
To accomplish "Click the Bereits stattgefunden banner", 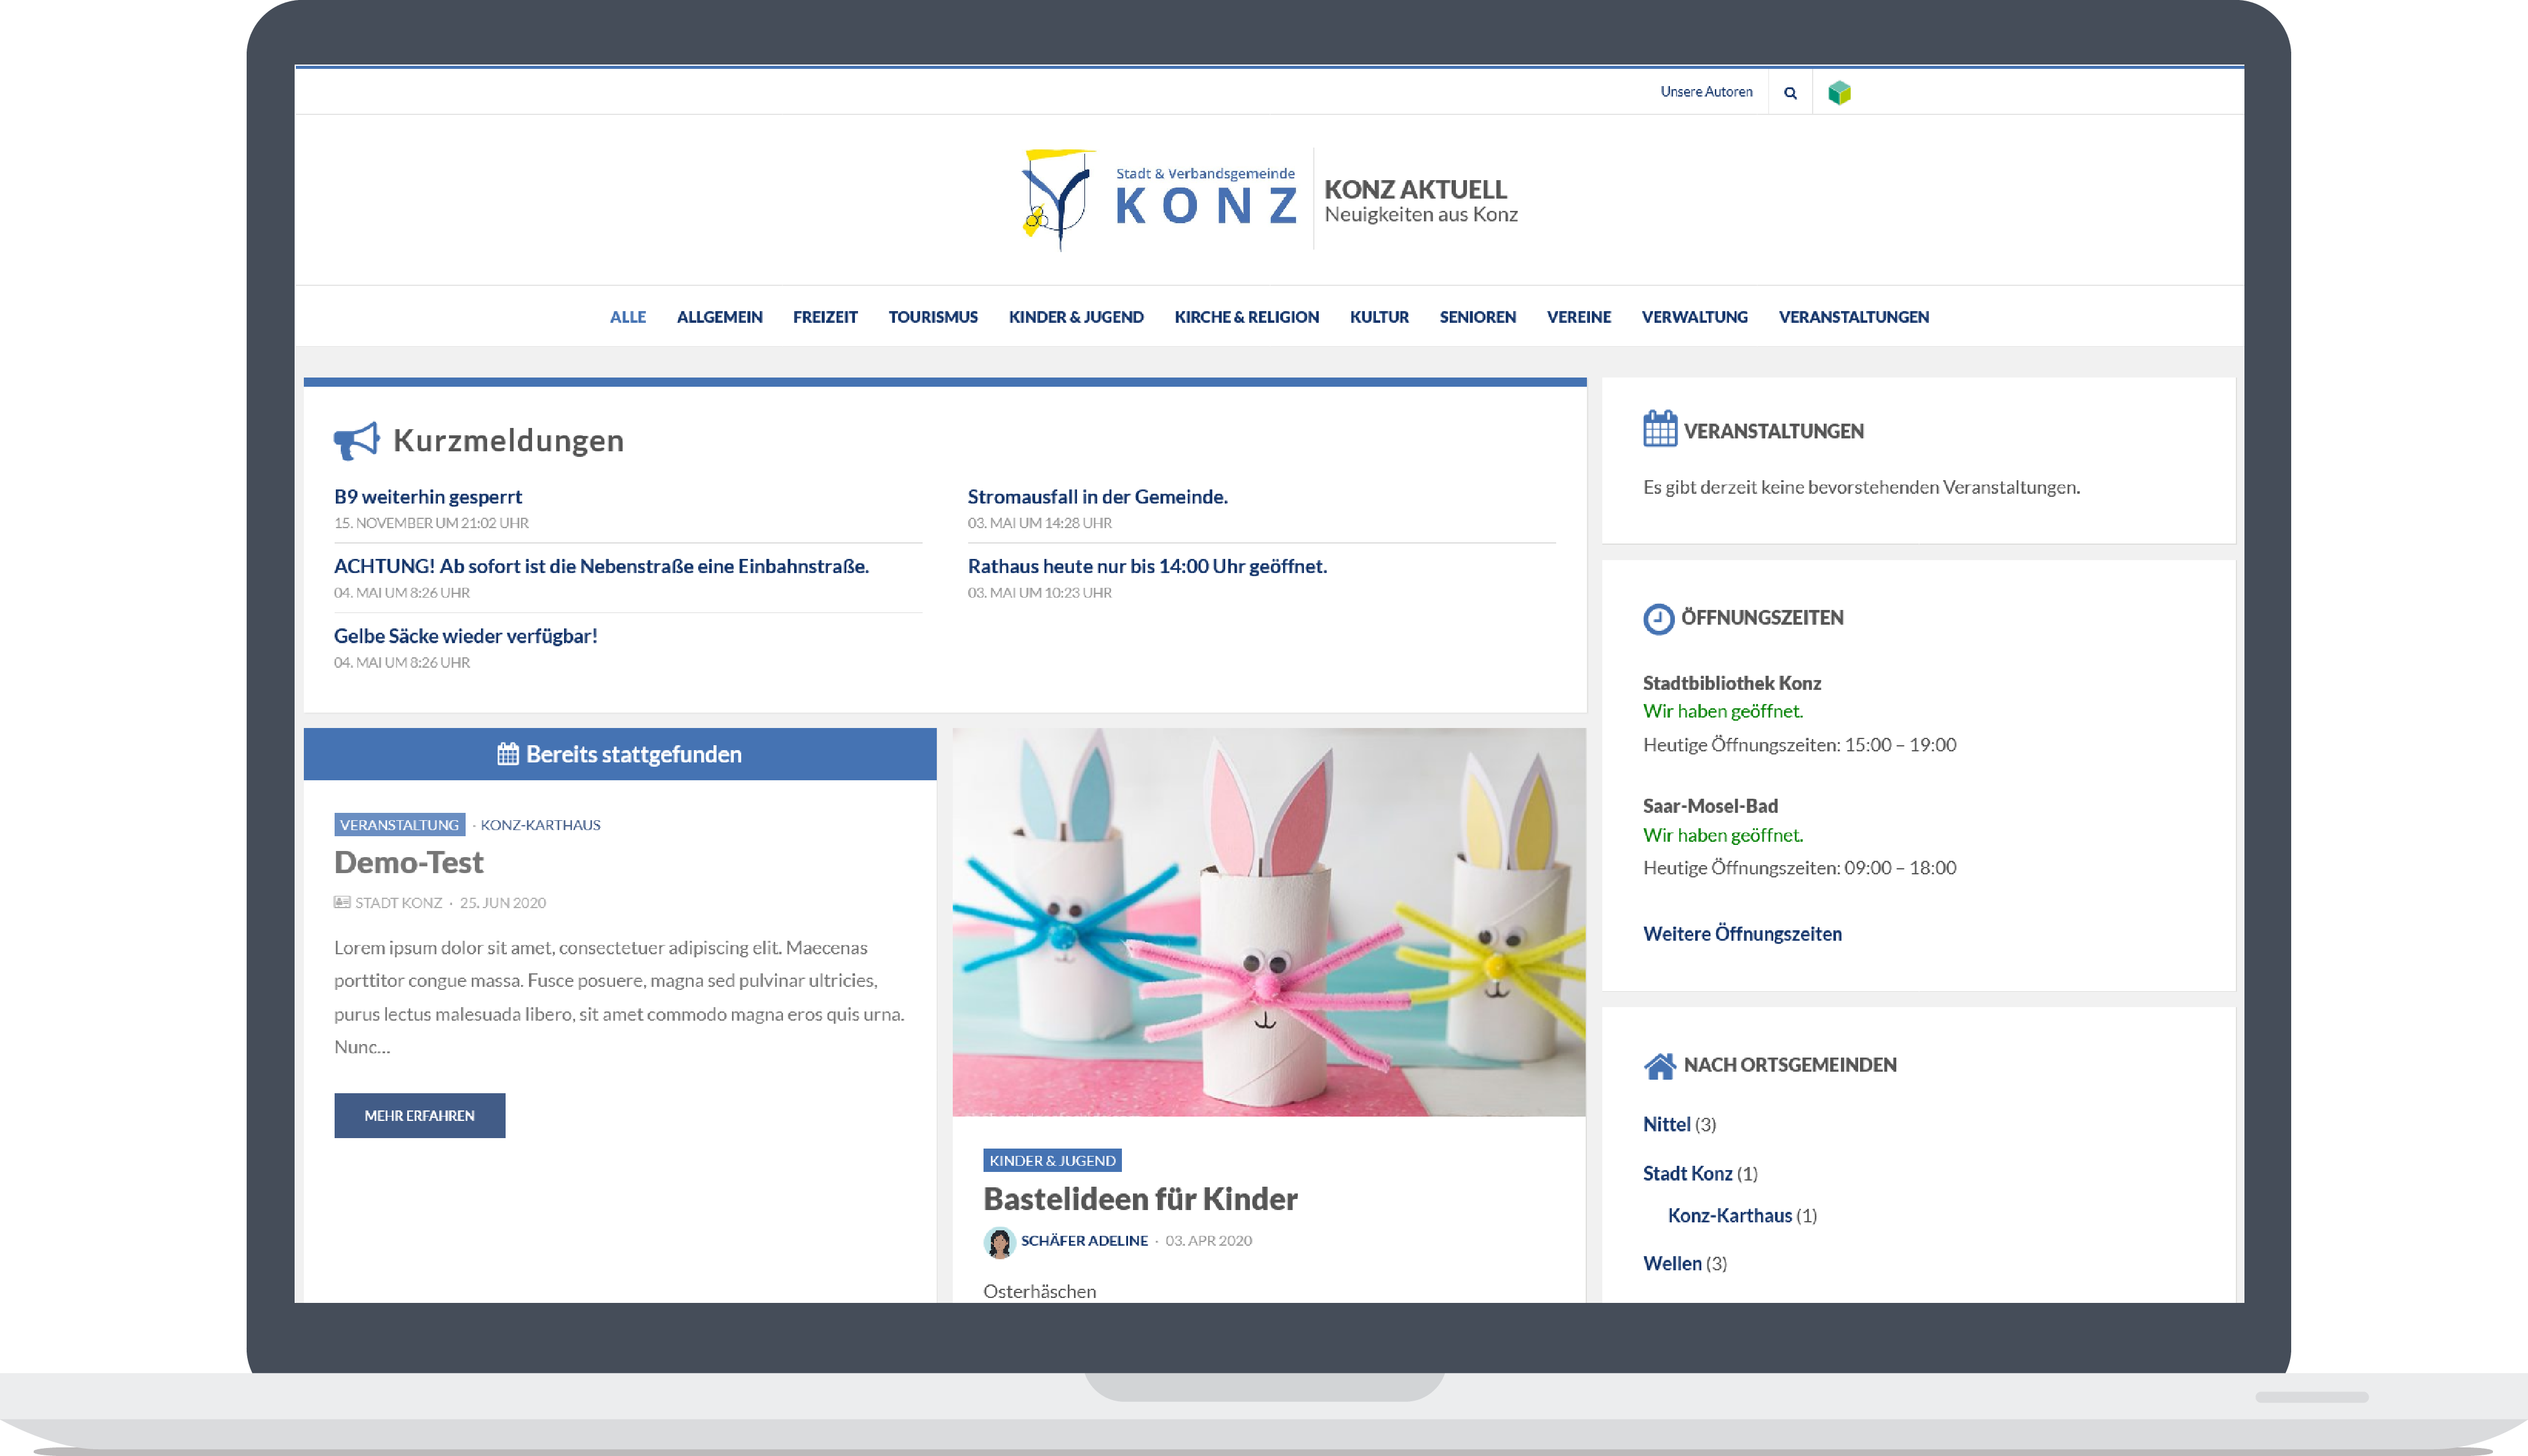I will 619,754.
